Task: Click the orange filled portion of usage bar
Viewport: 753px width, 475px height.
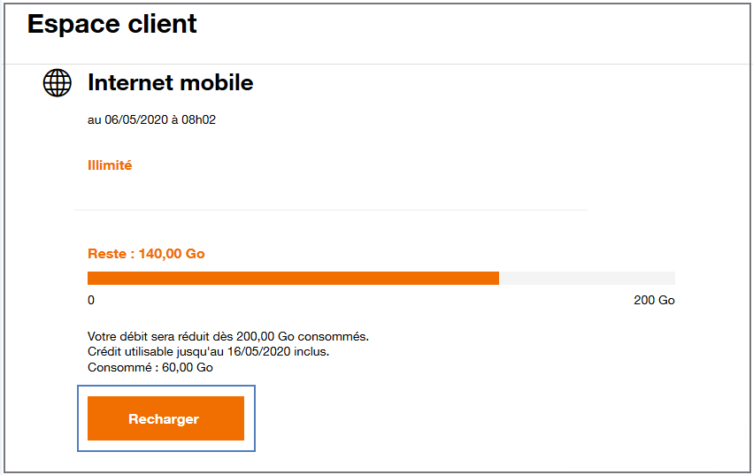Action: (293, 278)
